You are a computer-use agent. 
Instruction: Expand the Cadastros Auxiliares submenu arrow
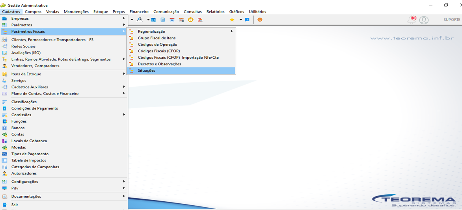coord(124,87)
